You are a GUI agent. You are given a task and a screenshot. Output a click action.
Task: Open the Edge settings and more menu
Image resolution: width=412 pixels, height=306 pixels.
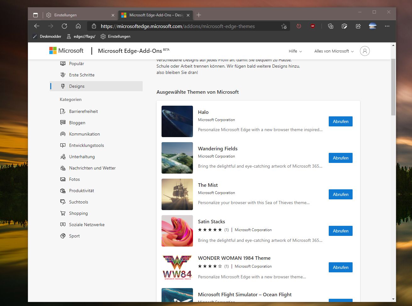[x=387, y=26]
